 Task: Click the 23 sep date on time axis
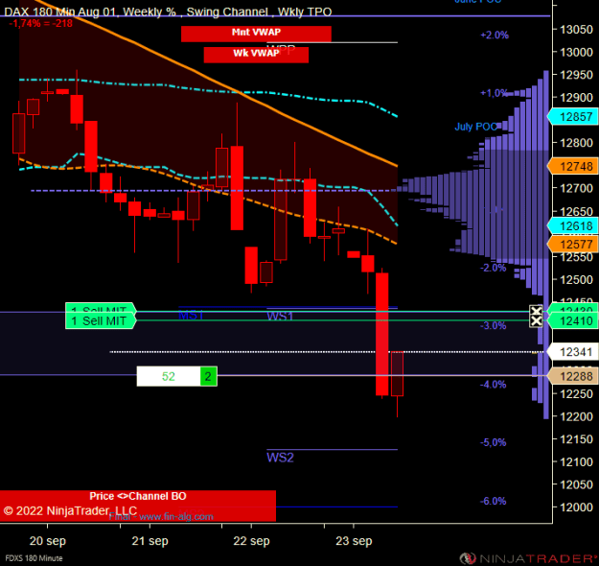[354, 541]
